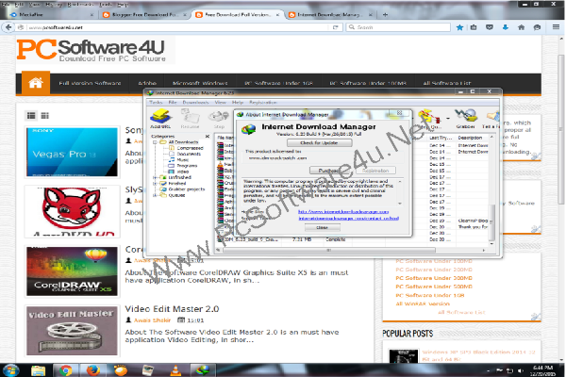This screenshot has height=377, width=566.
Task: Click the Stop Queue icon in IDM toolbar
Action: click(x=429, y=119)
